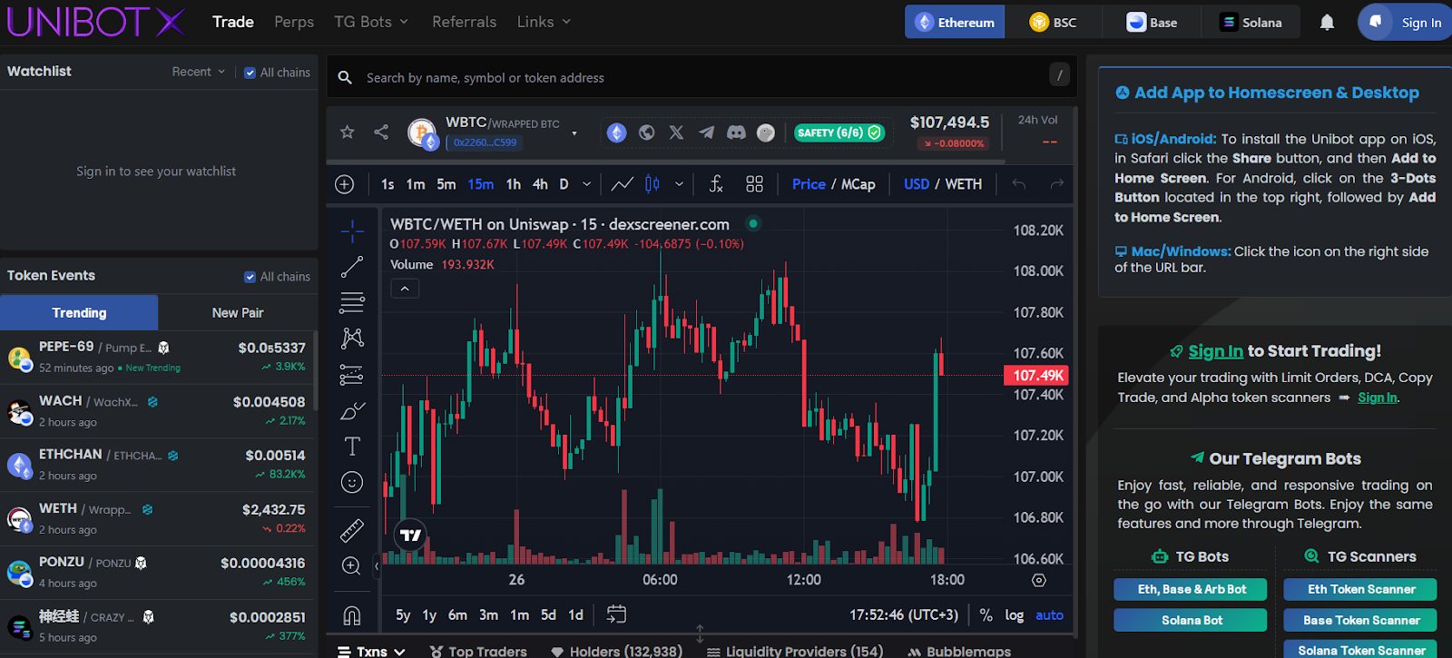The width and height of the screenshot is (1452, 658).
Task: Select the chart zoom-in tool
Action: point(352,565)
